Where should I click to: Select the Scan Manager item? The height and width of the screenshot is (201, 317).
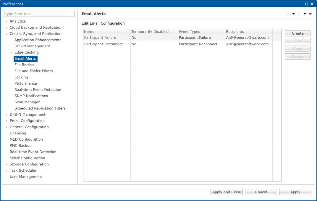27,102
